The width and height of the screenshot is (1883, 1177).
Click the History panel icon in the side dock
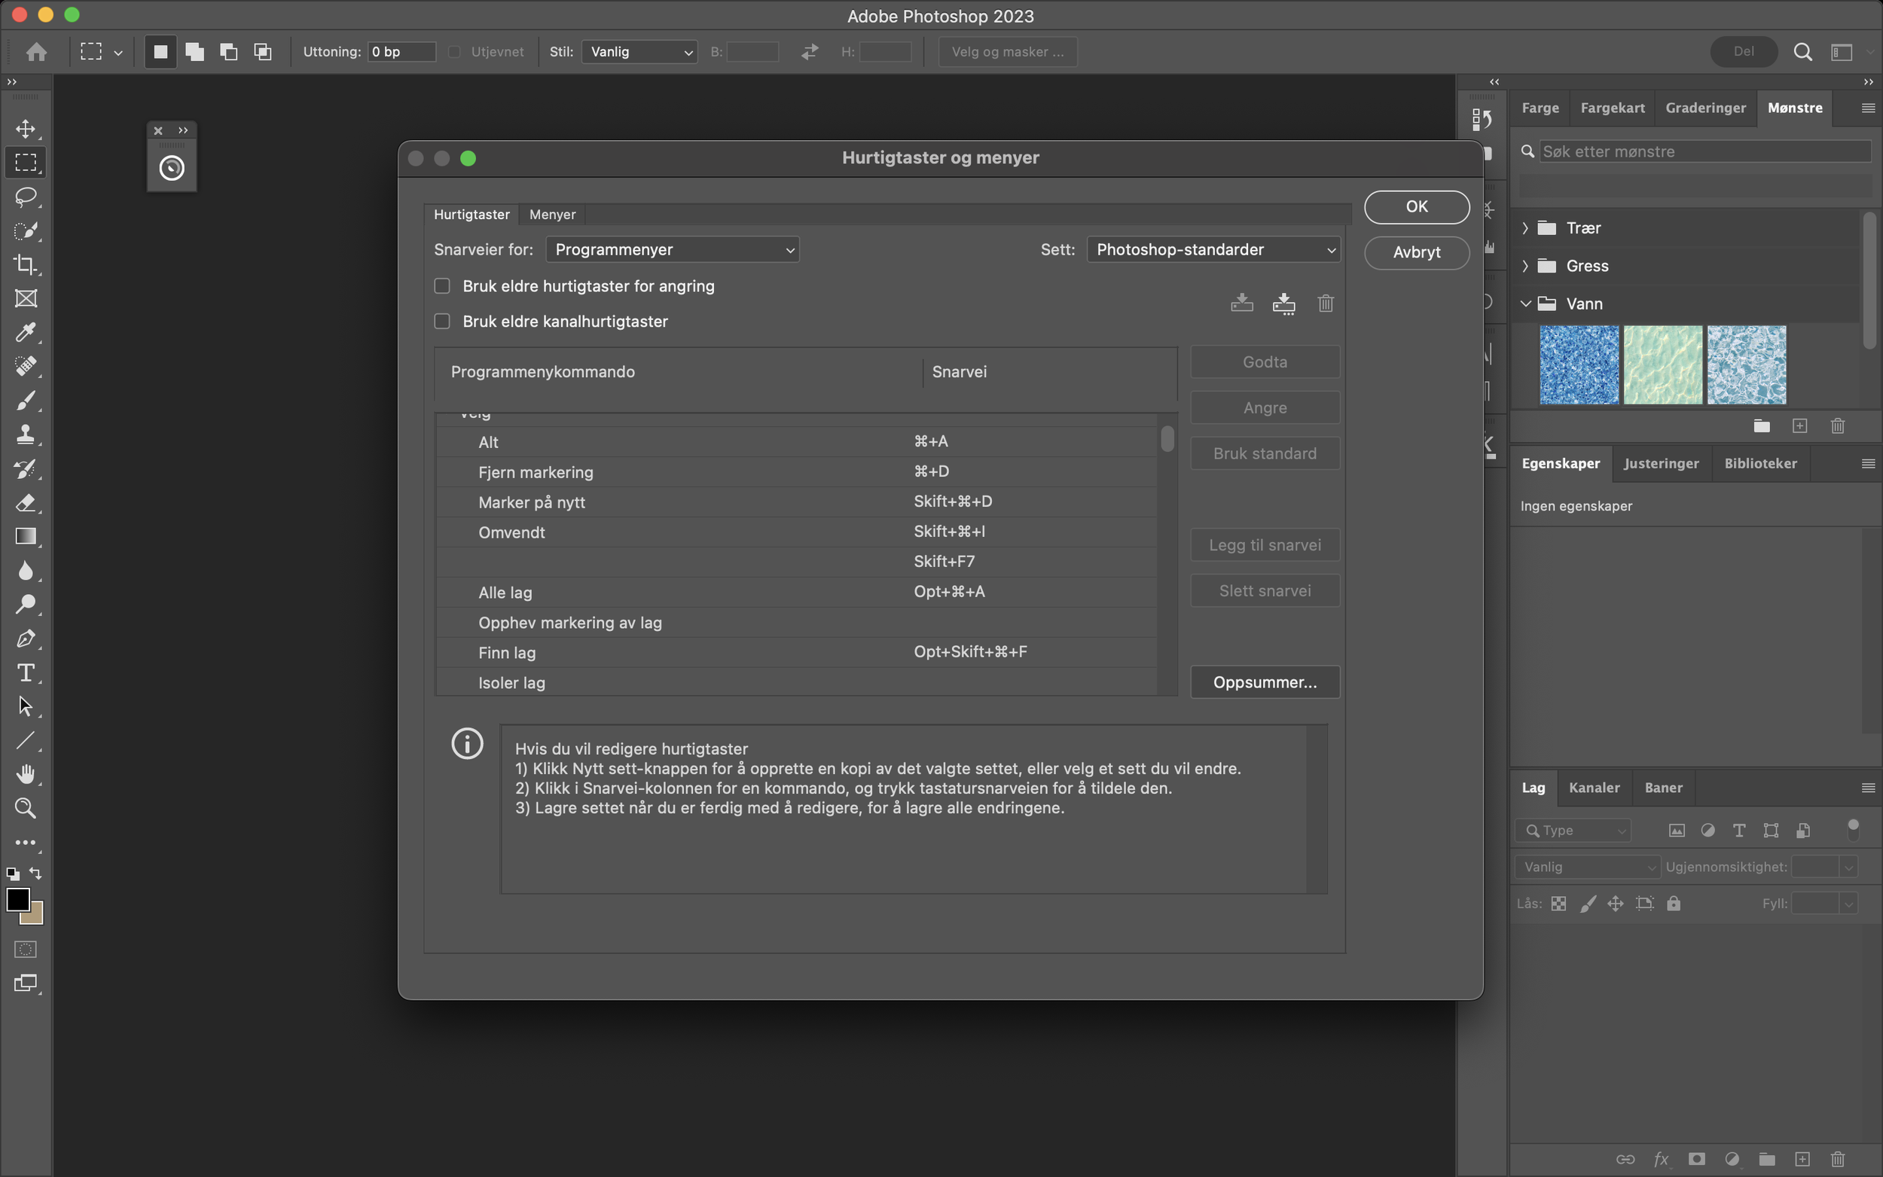pyautogui.click(x=1482, y=119)
